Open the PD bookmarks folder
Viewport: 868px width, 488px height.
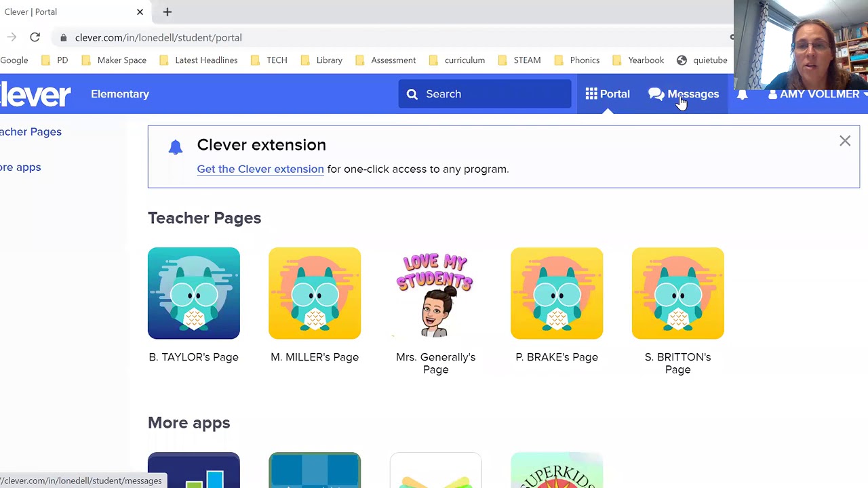tap(56, 60)
